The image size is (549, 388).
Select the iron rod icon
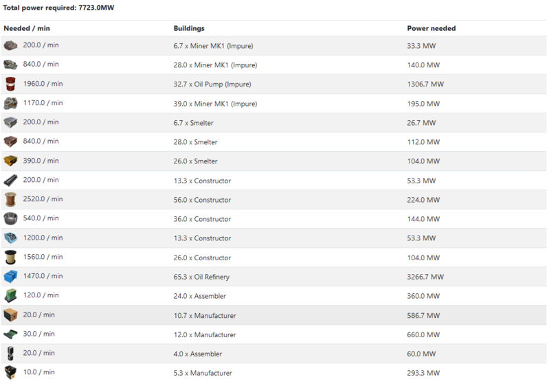pyautogui.click(x=10, y=181)
